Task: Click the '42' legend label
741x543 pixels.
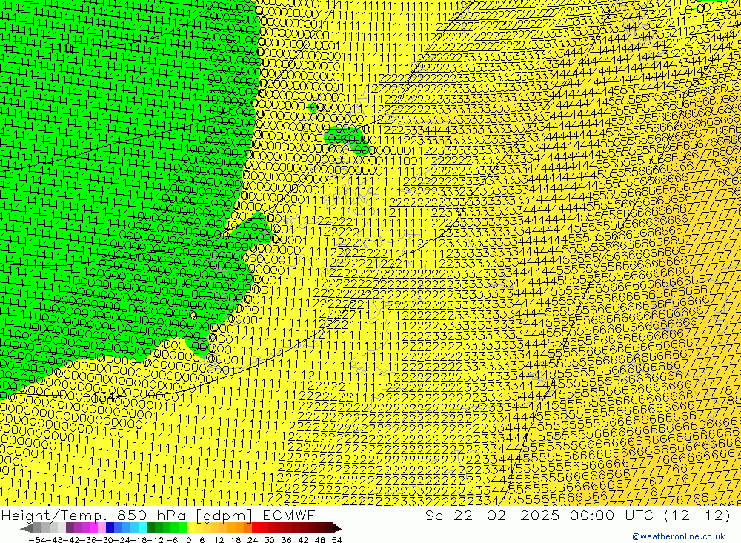Action: coord(303,540)
